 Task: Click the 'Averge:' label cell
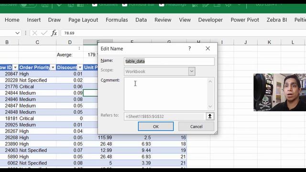pyautogui.click(x=70, y=55)
